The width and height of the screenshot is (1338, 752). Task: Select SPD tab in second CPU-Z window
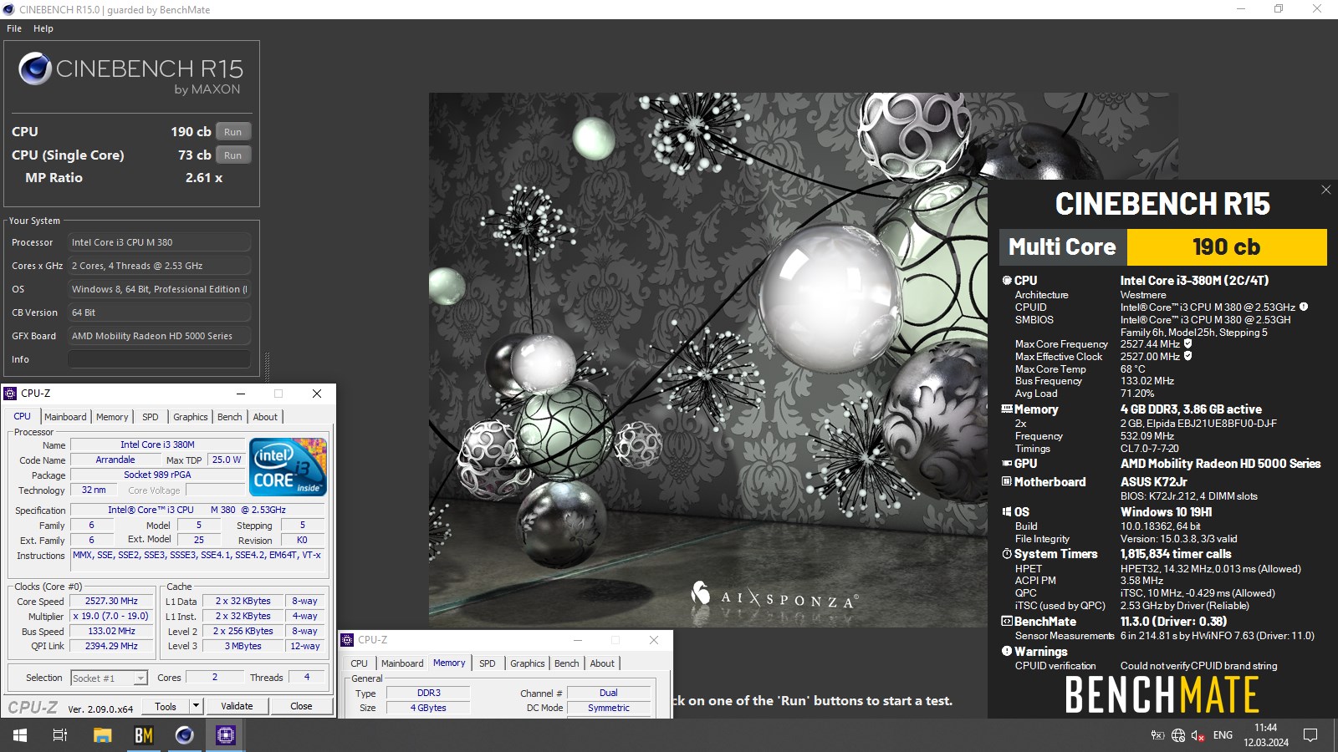(x=488, y=663)
